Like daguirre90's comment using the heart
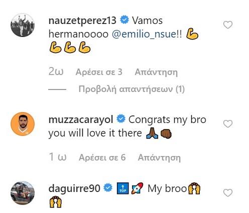 (228, 193)
